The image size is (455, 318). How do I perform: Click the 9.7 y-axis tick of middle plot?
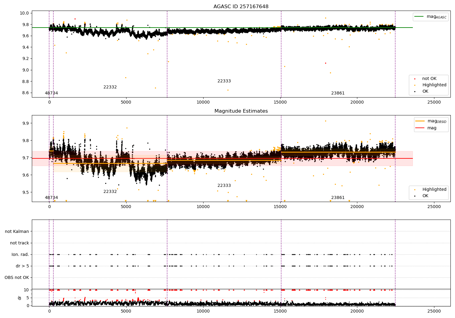(x=25, y=158)
